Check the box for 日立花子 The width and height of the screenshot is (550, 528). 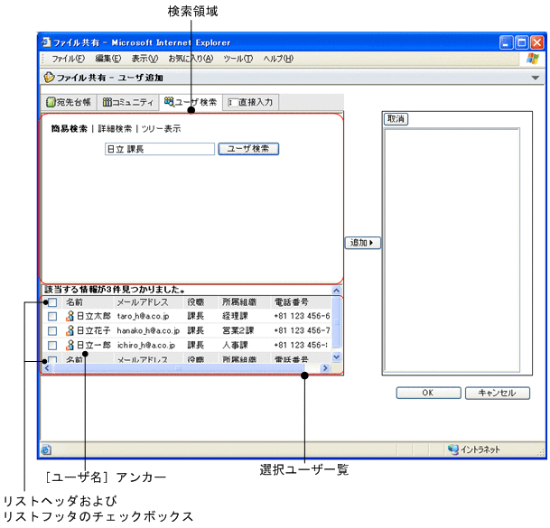point(52,330)
